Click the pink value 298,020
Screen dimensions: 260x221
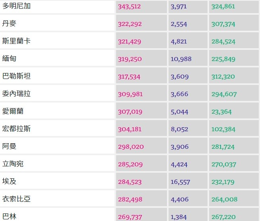point(131,147)
